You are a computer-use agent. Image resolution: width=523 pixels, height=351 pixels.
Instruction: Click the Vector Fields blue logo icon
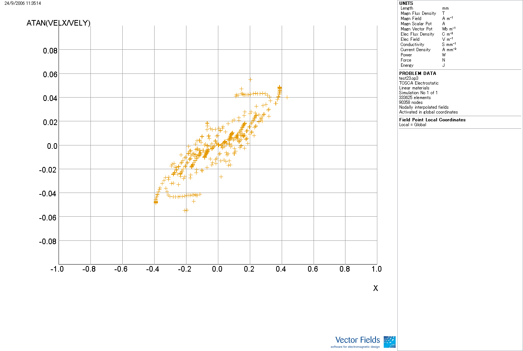point(389,342)
